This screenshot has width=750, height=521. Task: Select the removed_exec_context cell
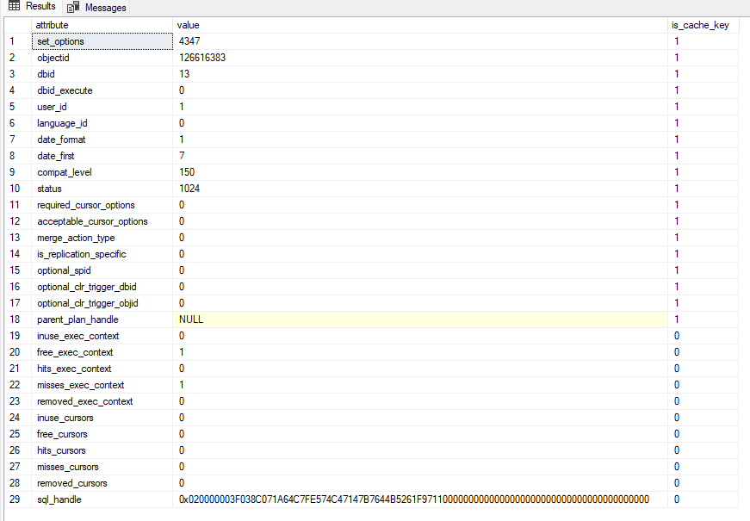[102, 401]
